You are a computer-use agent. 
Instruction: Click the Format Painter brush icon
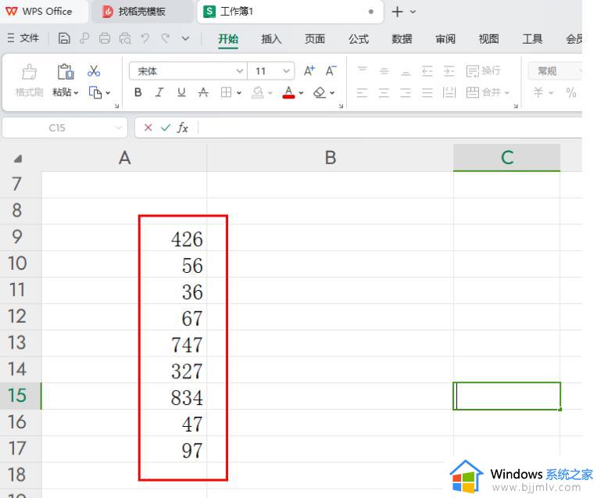pyautogui.click(x=29, y=72)
